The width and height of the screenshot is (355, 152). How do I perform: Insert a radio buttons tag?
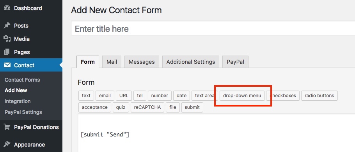coord(319,96)
